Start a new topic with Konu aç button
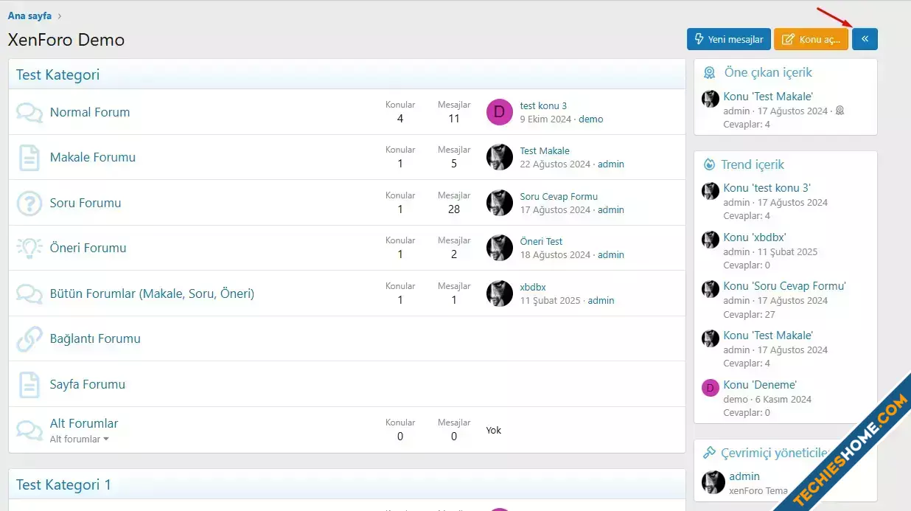This screenshot has width=911, height=511. click(811, 39)
